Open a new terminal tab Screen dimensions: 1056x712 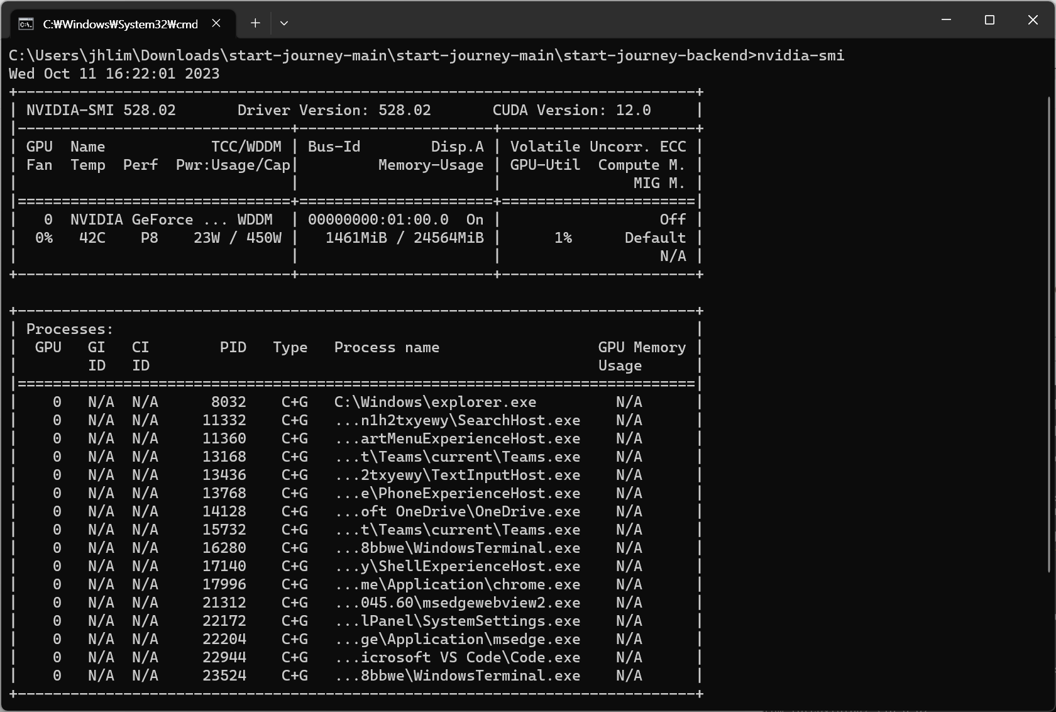pyautogui.click(x=255, y=23)
